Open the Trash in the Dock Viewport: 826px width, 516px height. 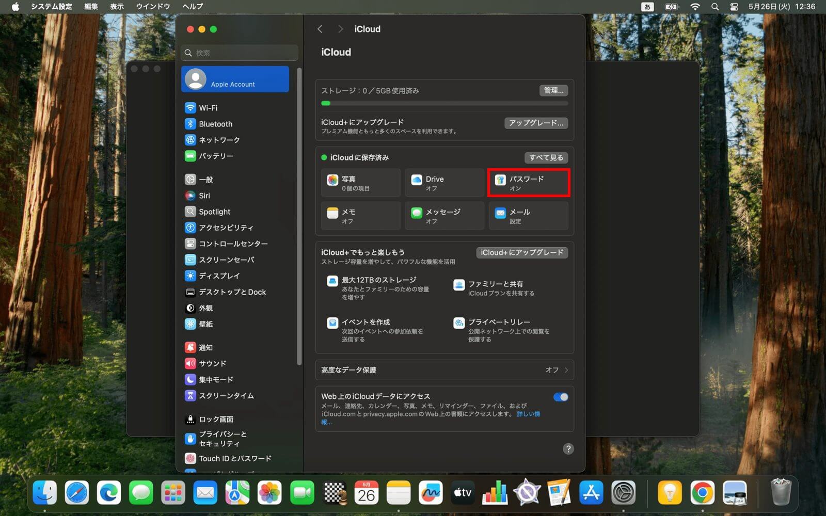pyautogui.click(x=781, y=492)
